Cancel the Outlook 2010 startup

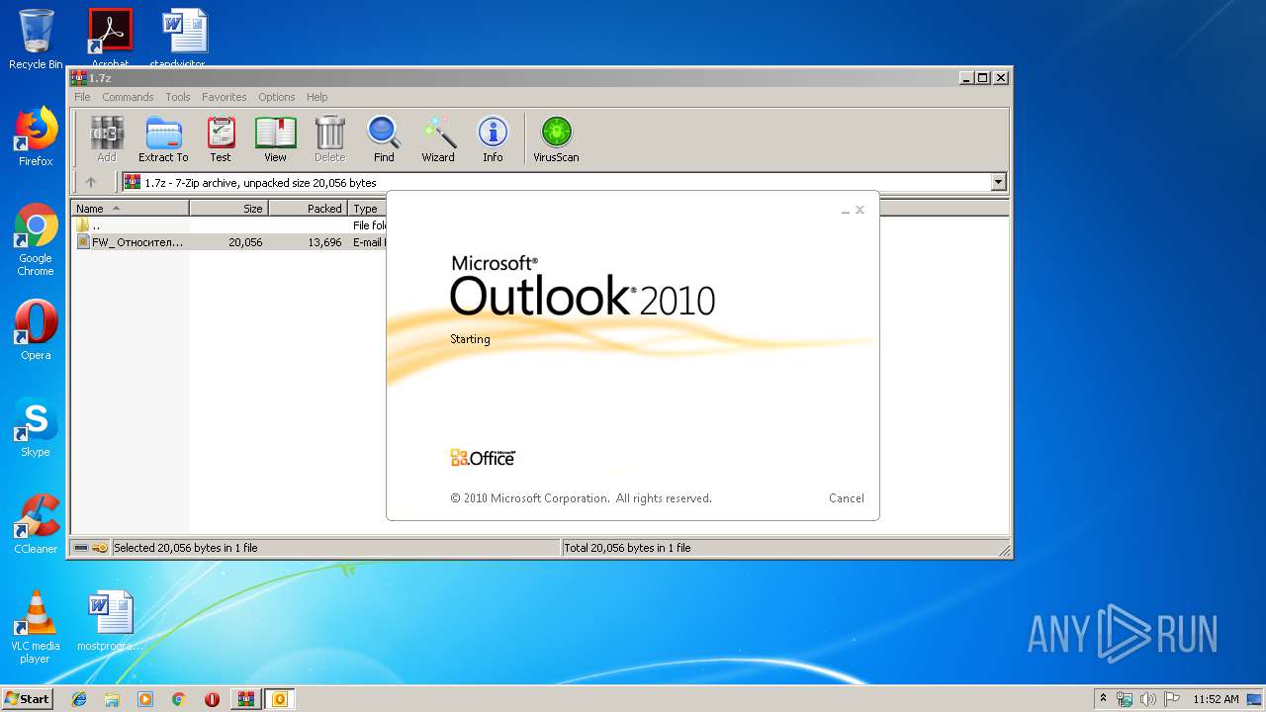pyautogui.click(x=847, y=498)
